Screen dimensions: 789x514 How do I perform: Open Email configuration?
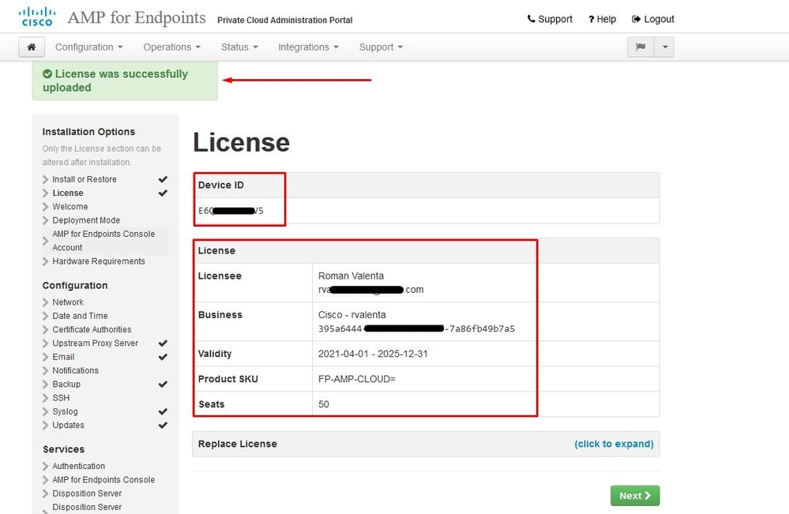tap(63, 357)
